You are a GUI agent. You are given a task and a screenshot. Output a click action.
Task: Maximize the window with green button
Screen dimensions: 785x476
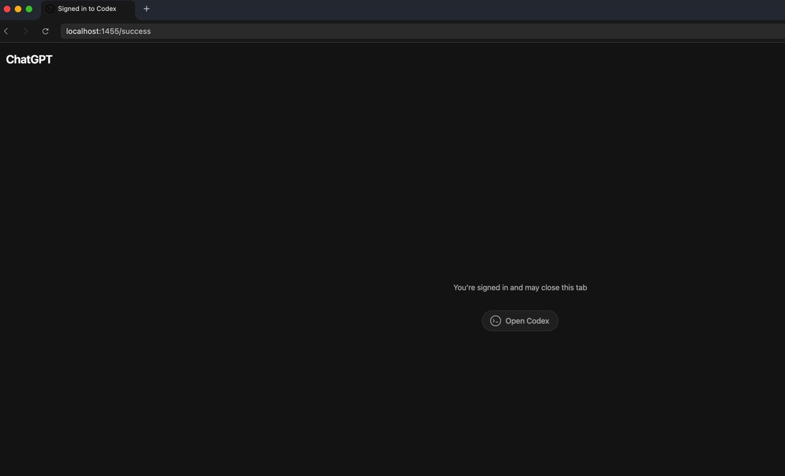tap(29, 9)
